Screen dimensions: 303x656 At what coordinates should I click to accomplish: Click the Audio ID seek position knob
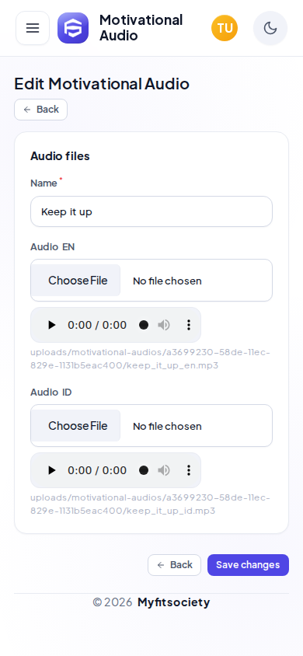click(144, 470)
